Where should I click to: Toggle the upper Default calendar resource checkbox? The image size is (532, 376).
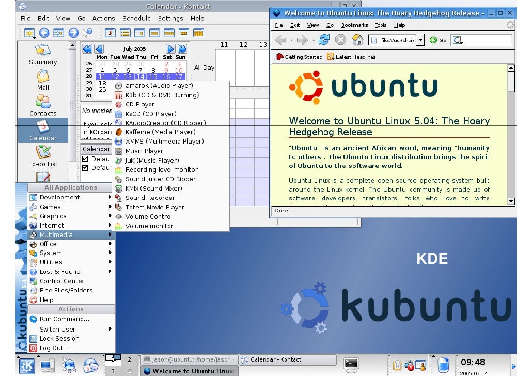tap(85, 159)
